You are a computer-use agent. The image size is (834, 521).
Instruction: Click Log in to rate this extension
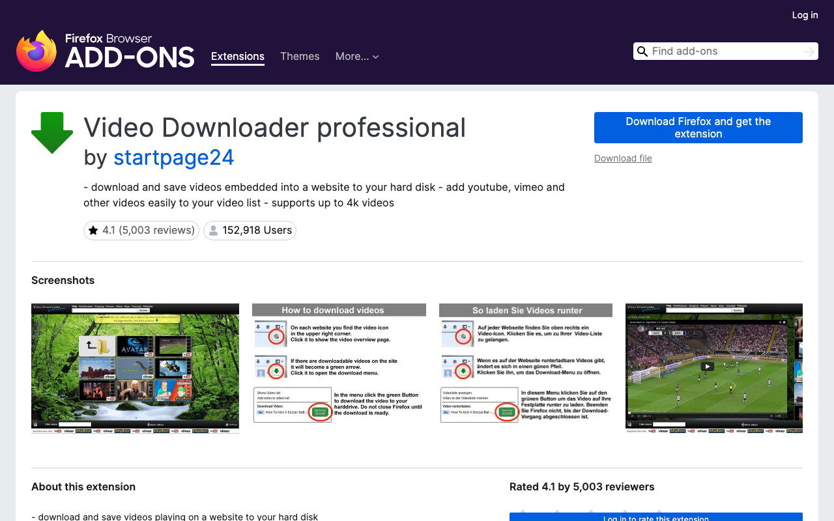coord(656,518)
